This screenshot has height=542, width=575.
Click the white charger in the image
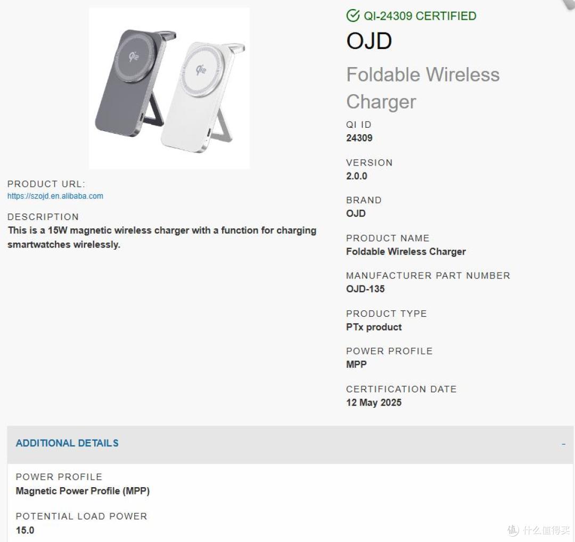point(203,97)
